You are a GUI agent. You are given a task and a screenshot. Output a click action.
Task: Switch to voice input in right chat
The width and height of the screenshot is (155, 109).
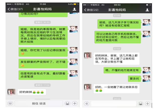click(x=86, y=103)
